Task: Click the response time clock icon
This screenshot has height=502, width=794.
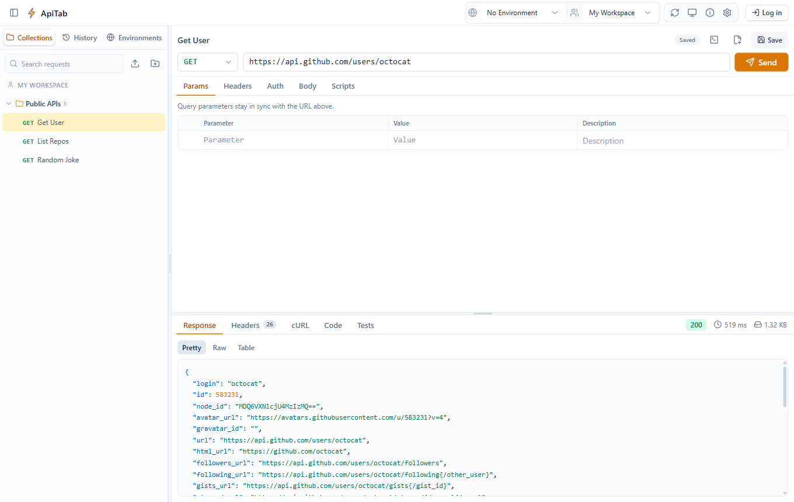Action: (x=718, y=325)
